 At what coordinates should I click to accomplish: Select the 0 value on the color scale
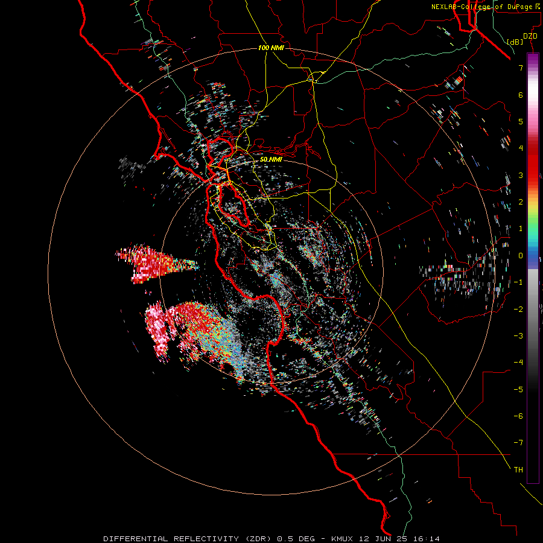click(x=521, y=256)
